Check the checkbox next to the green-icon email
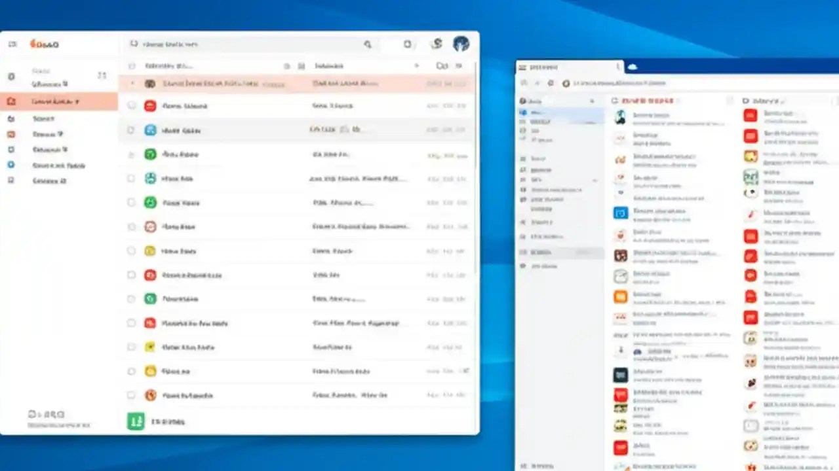This screenshot has height=471, width=839. point(130,154)
